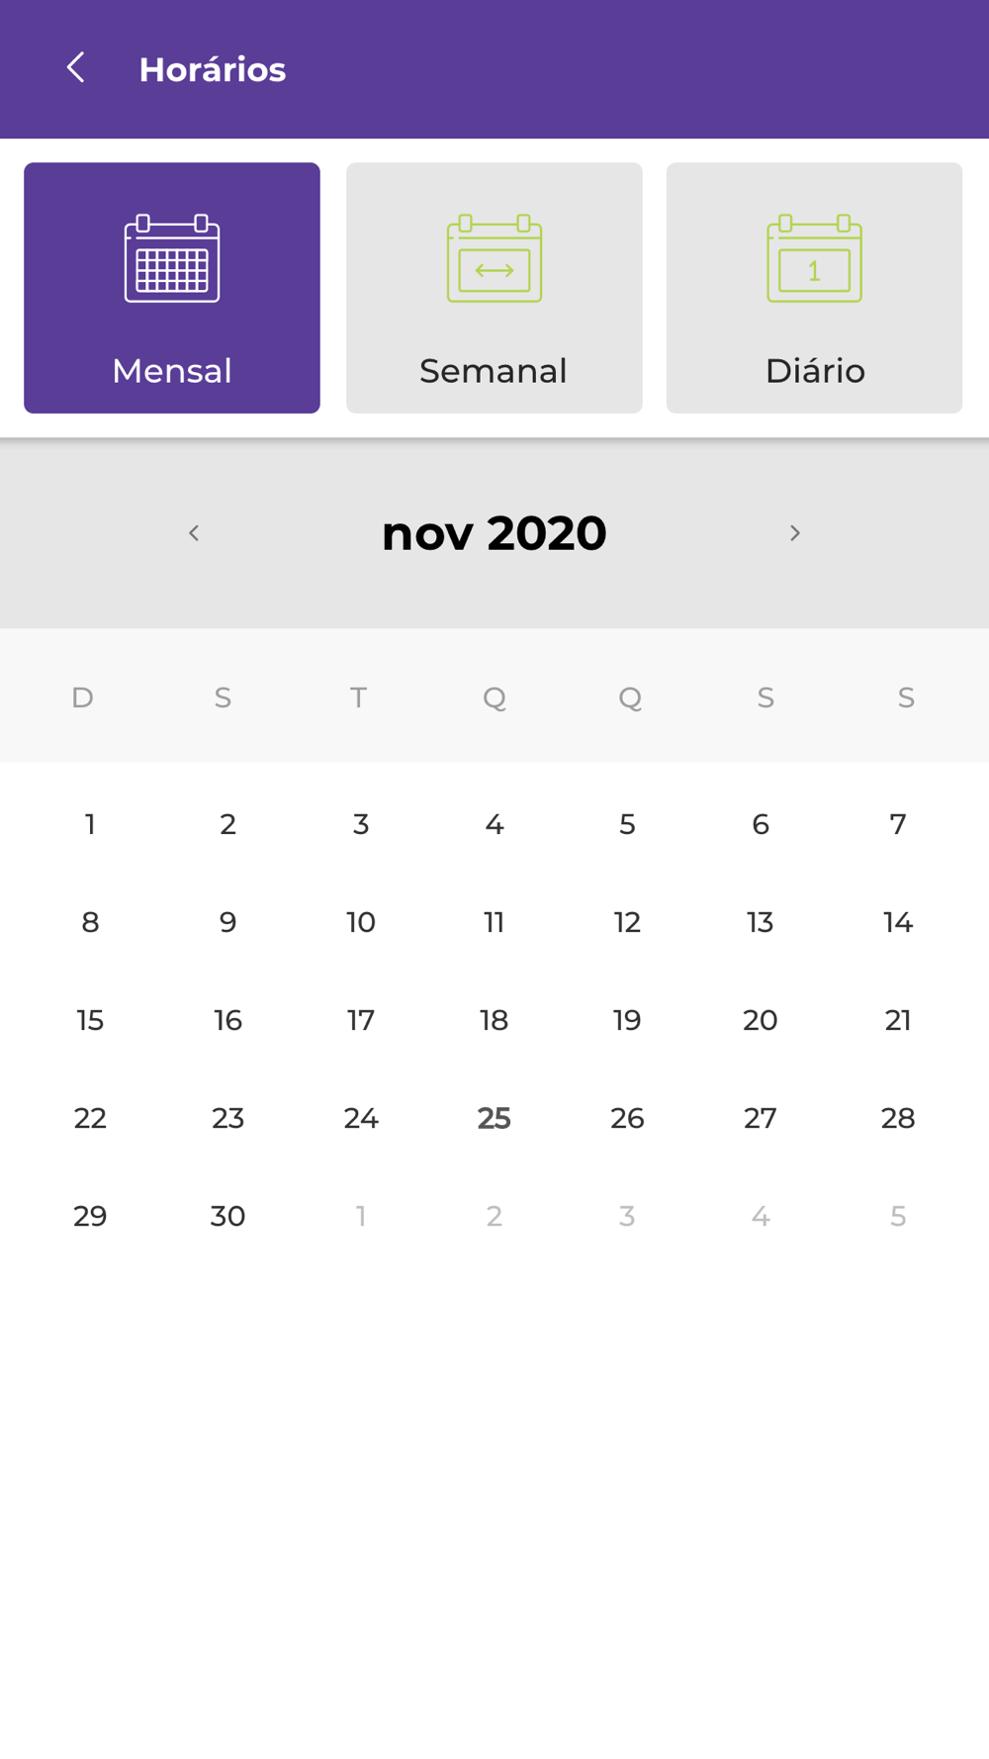Tap the weekly calendar arrows icon
This screenshot has height=1759, width=989.
tap(494, 259)
